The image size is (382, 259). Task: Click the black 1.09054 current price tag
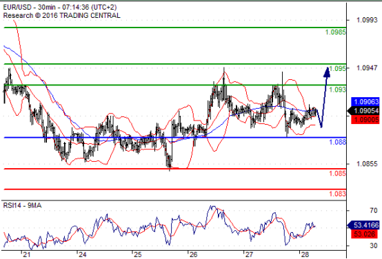(x=364, y=111)
